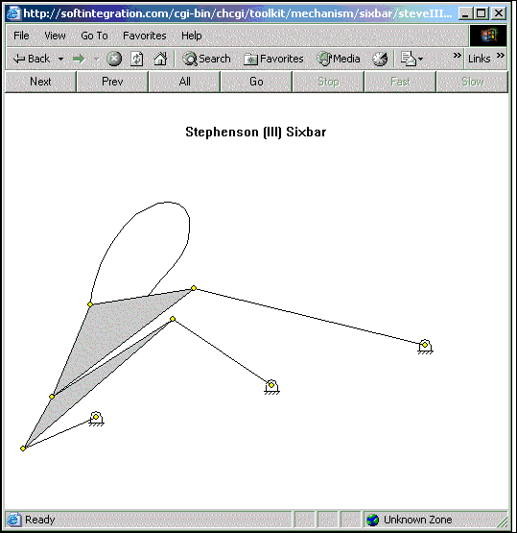
Task: Click the Refresh page icon
Action: pyautogui.click(x=137, y=59)
